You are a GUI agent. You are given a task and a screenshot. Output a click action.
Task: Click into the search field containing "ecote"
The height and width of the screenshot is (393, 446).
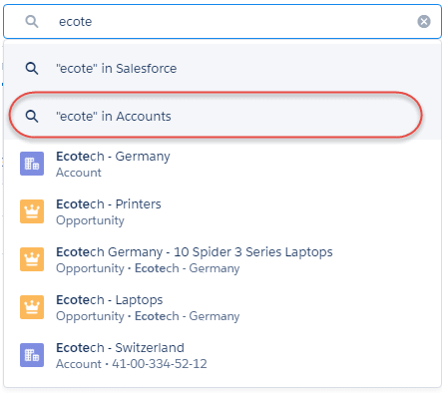(x=223, y=22)
